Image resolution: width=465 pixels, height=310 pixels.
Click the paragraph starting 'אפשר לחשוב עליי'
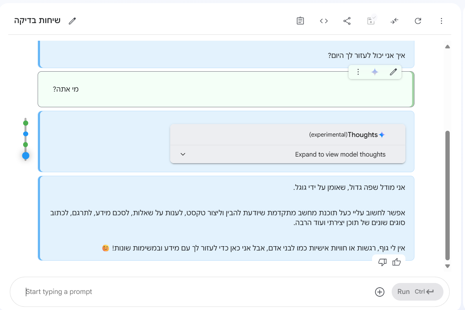(227, 218)
